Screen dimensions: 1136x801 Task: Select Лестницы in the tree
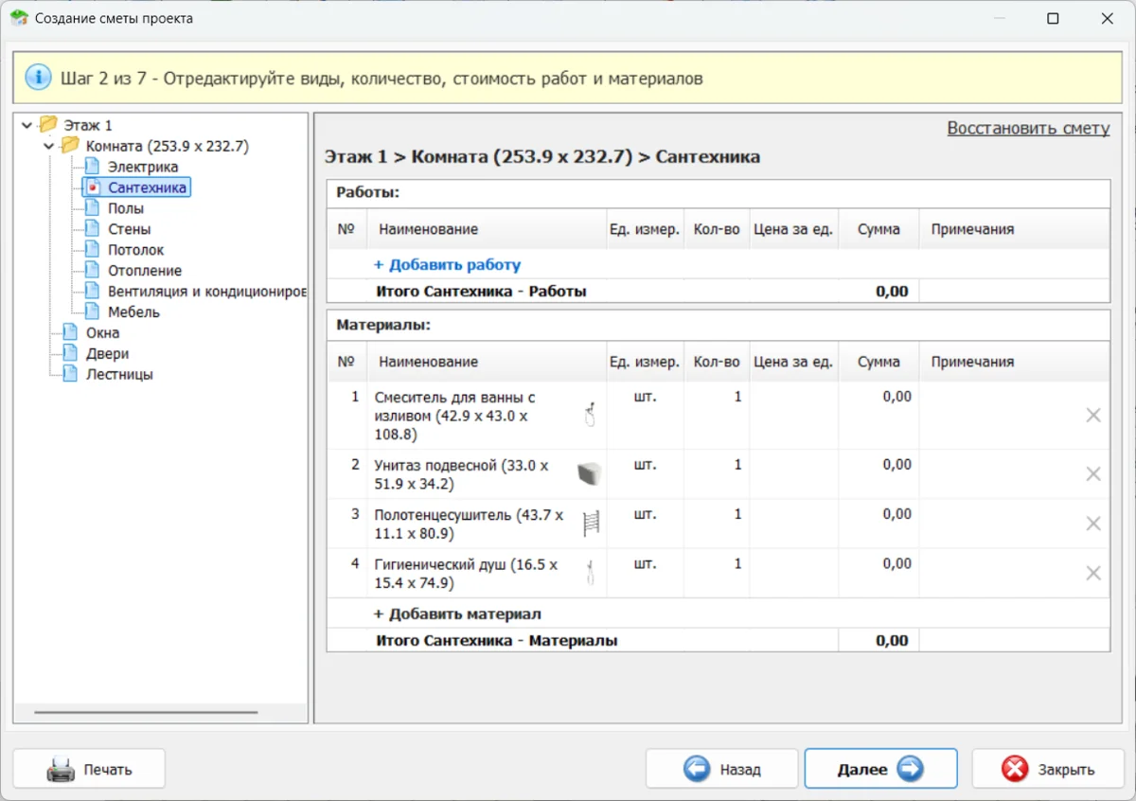tap(119, 375)
